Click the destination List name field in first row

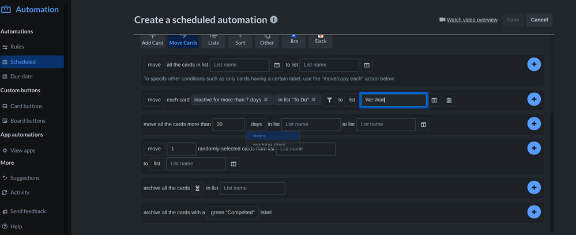329,65
